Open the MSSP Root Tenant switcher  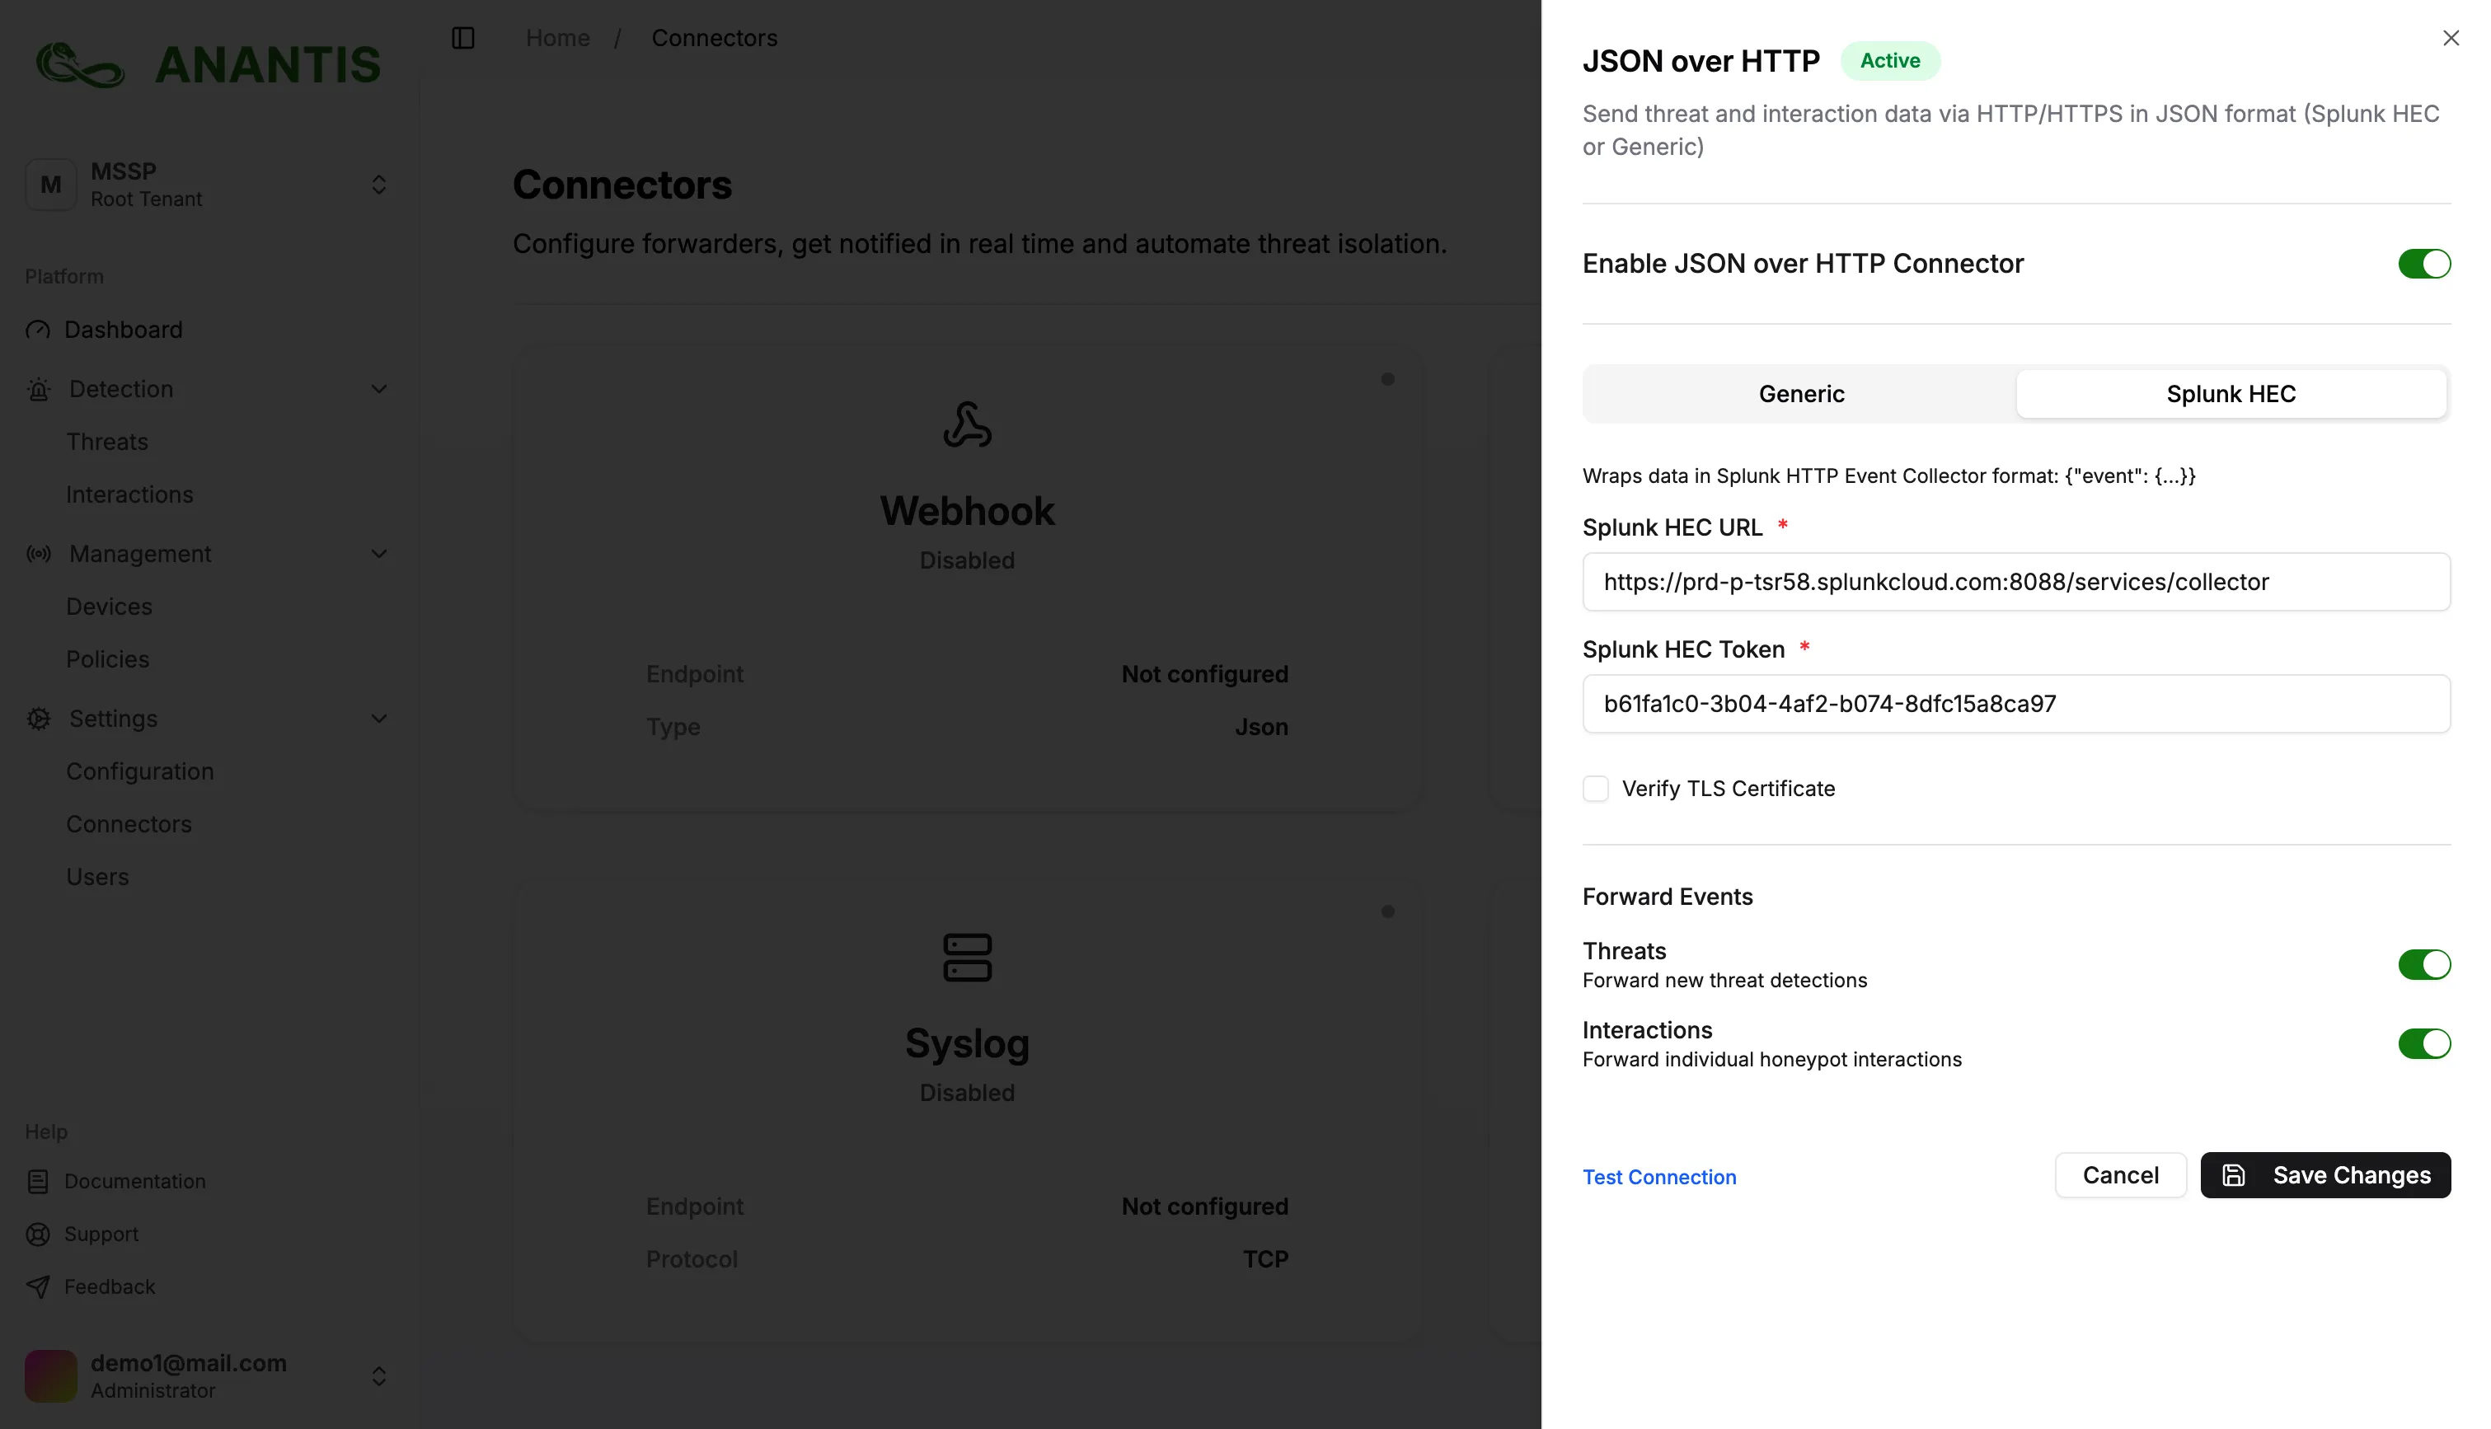[379, 185]
